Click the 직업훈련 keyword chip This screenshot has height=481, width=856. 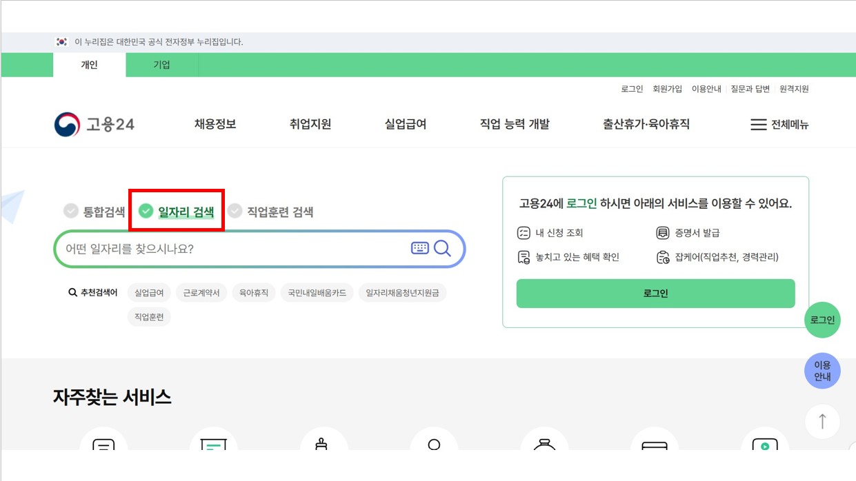point(149,317)
